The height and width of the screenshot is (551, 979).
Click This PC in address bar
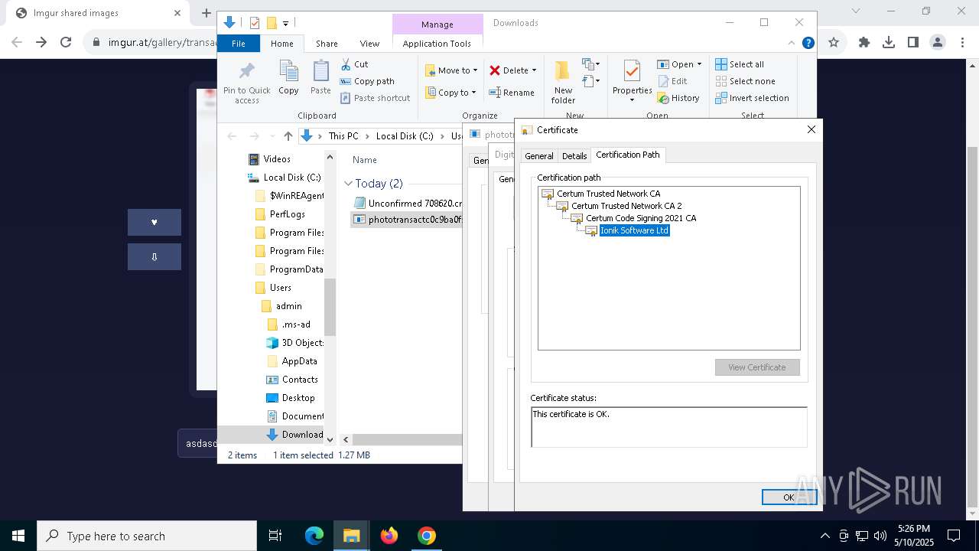click(x=343, y=136)
